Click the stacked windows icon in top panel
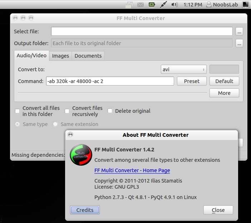The image size is (251, 223). [x=129, y=5]
